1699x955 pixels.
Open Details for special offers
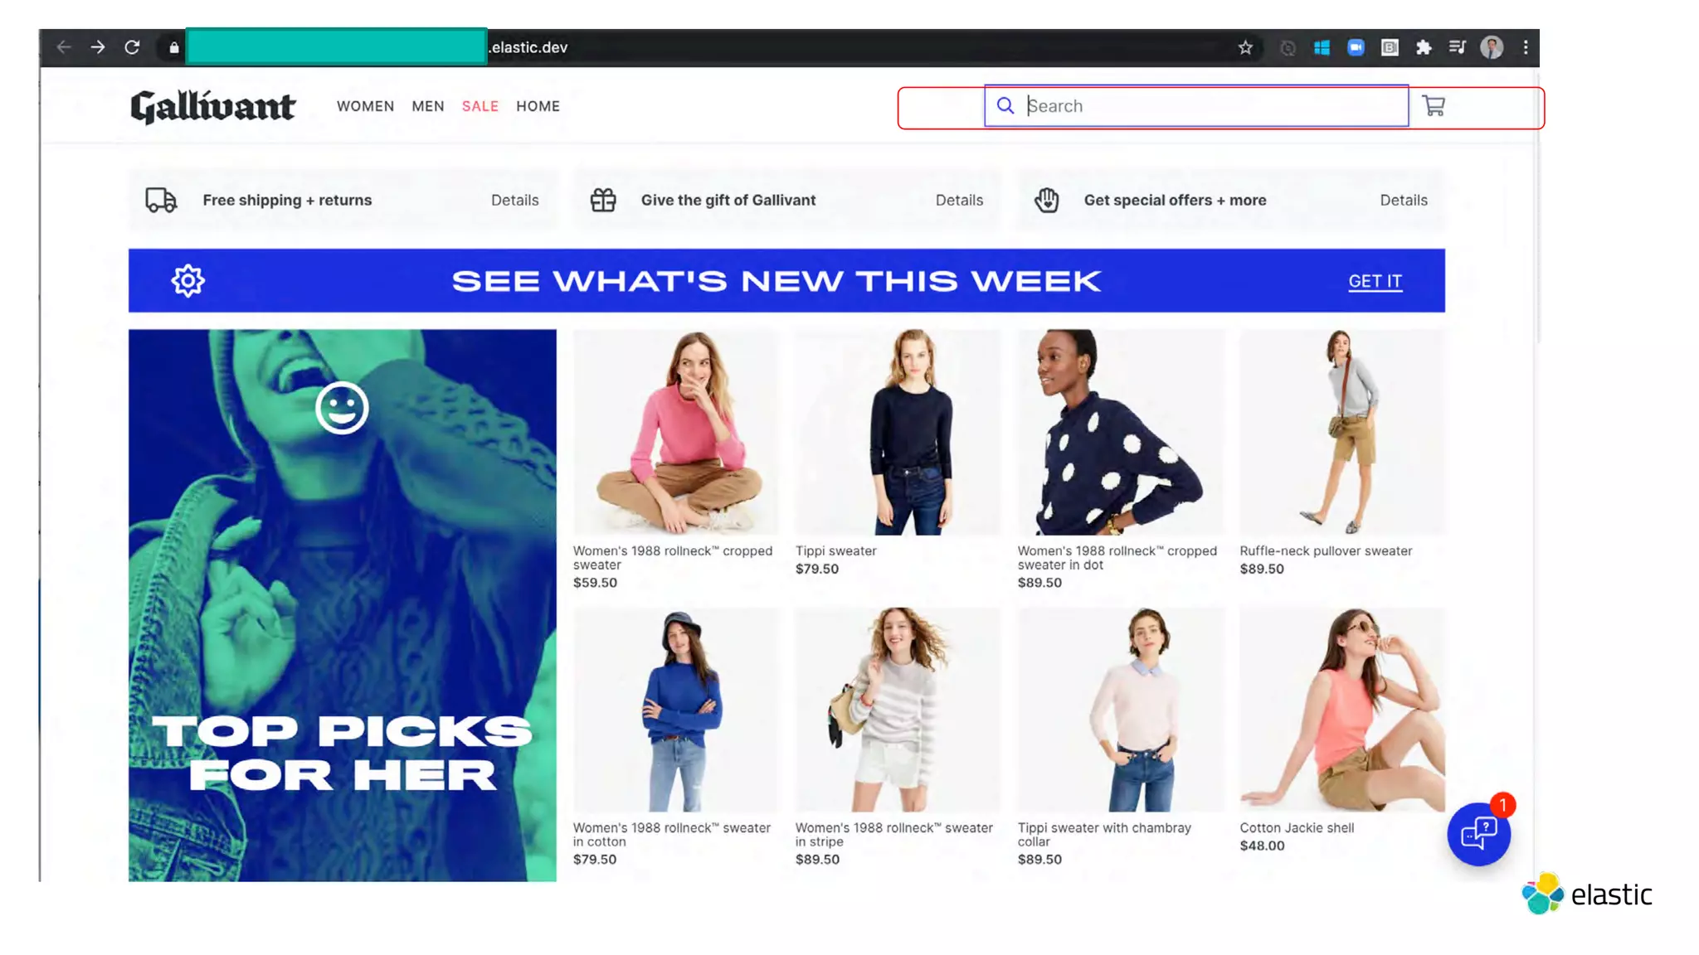click(1404, 200)
